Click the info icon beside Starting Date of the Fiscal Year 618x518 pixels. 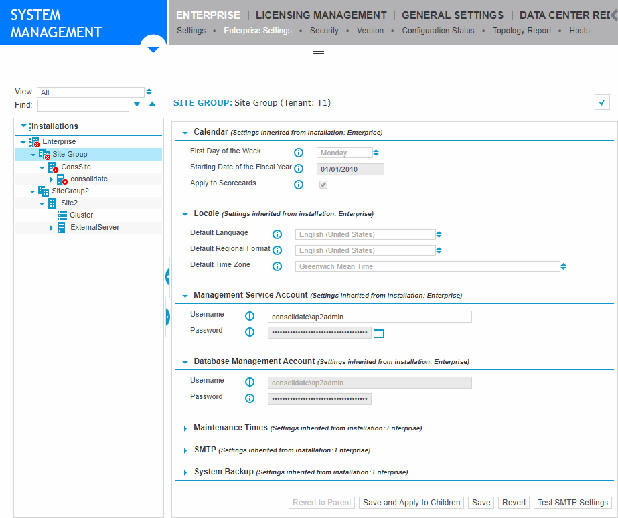(x=298, y=169)
